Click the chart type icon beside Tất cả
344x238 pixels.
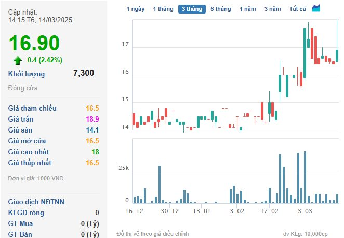316,8
